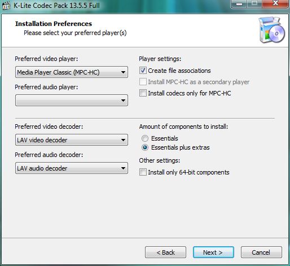Click the 'Preferred video player:' label
This screenshot has height=266, width=290.
tap(46, 59)
